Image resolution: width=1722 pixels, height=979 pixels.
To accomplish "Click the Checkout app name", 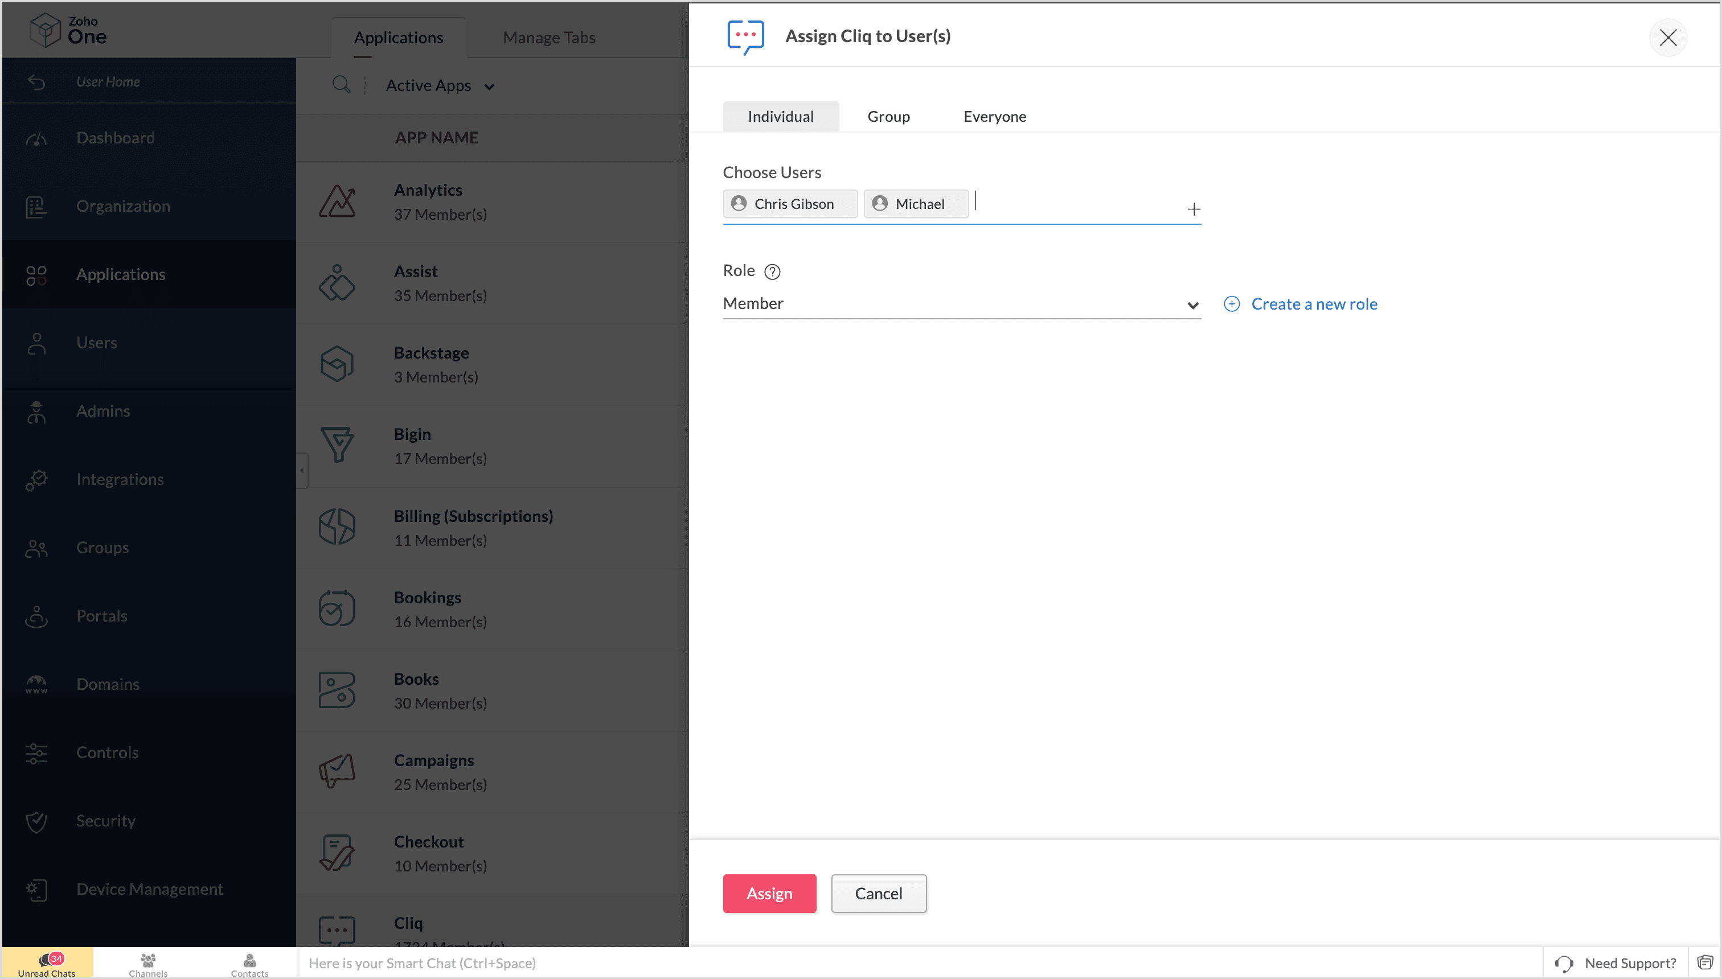I will [x=428, y=842].
